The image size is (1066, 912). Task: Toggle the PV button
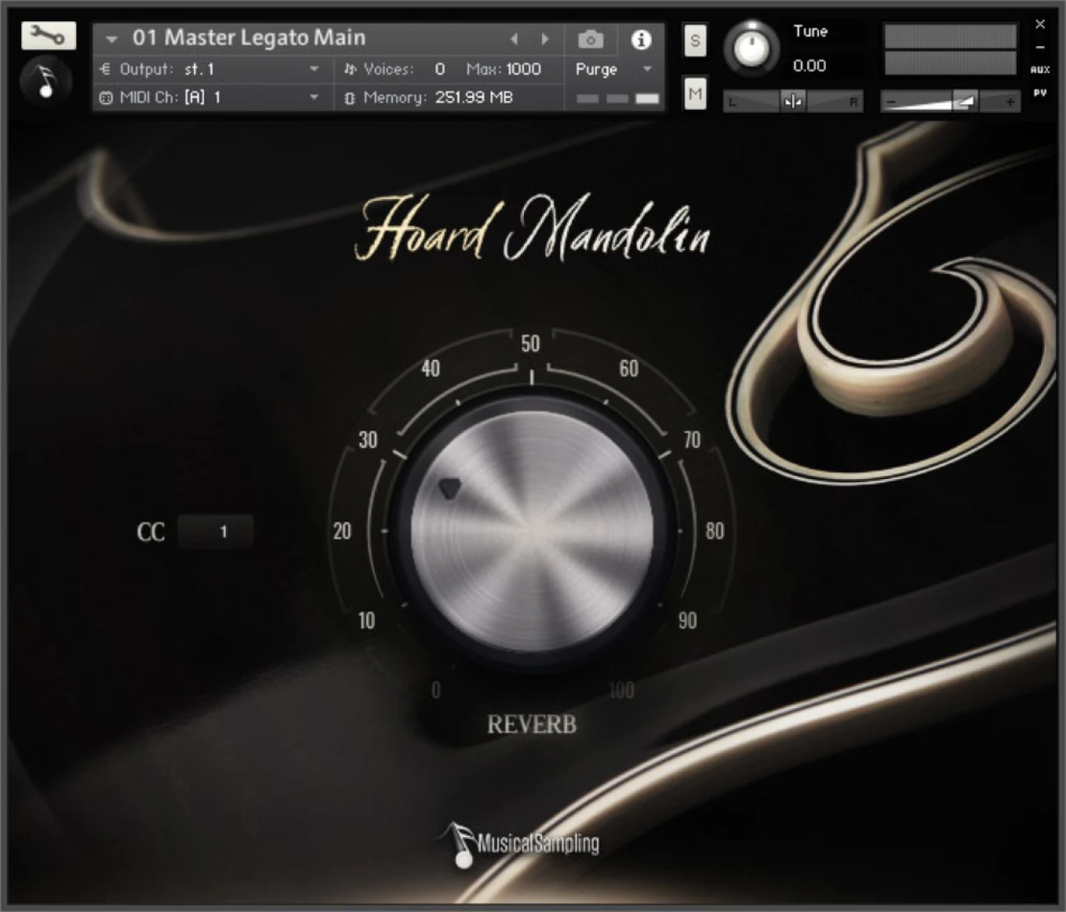point(1040,93)
